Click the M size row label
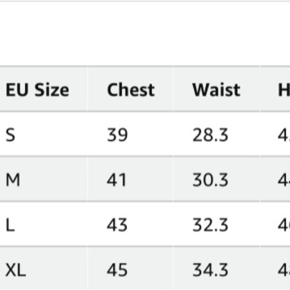The height and width of the screenshot is (290, 290). (x=13, y=180)
